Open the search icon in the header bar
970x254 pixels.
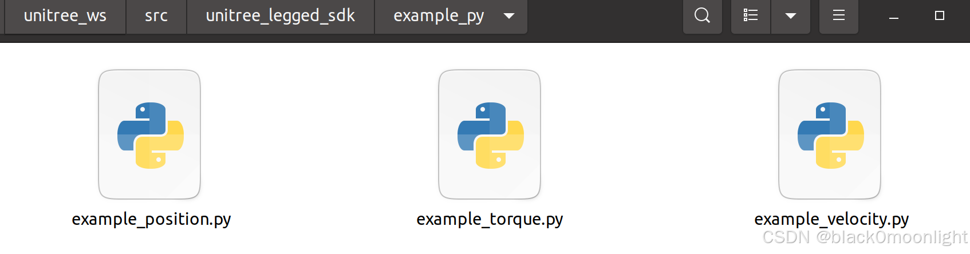click(703, 16)
